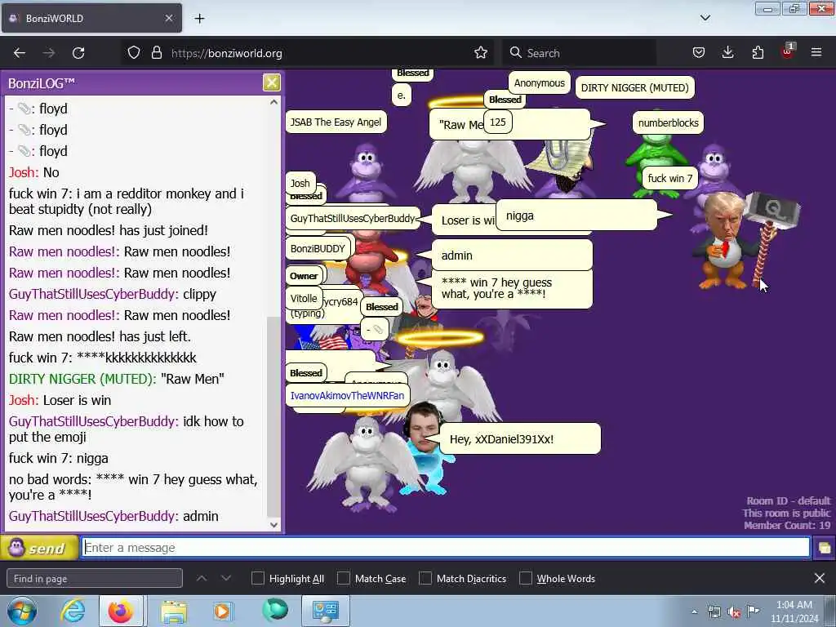Select the numberblocks nametag
The height and width of the screenshot is (627, 836).
click(x=668, y=123)
